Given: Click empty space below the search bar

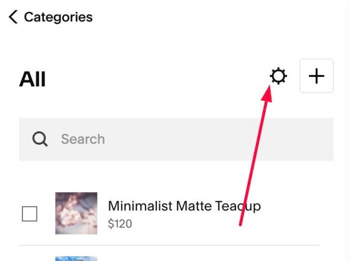Looking at the screenshot, I should click(x=176, y=175).
